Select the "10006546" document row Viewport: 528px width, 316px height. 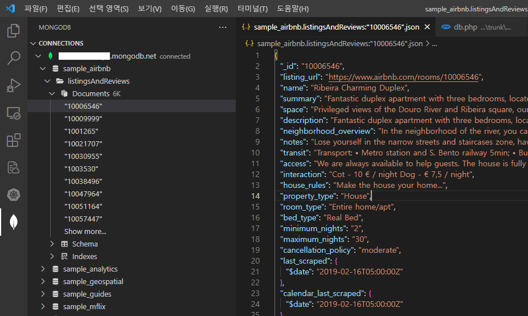coord(132,106)
